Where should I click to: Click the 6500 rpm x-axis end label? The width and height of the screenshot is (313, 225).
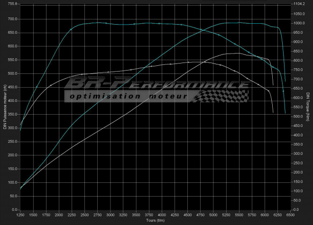click(x=290, y=215)
